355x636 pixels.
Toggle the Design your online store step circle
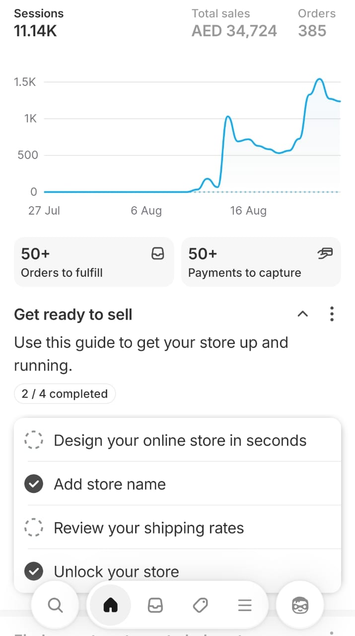click(x=34, y=440)
